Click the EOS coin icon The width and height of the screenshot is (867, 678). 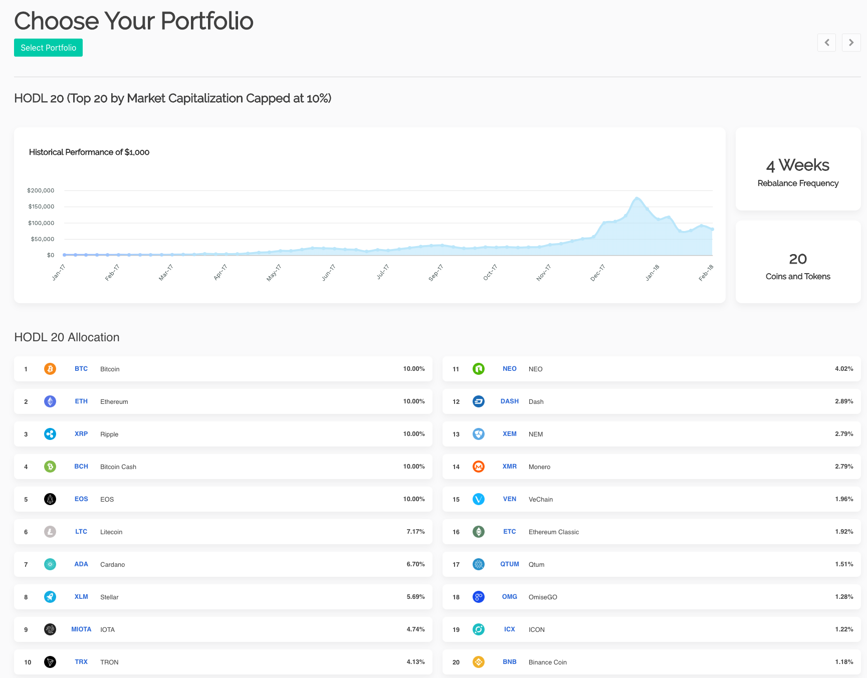50,499
